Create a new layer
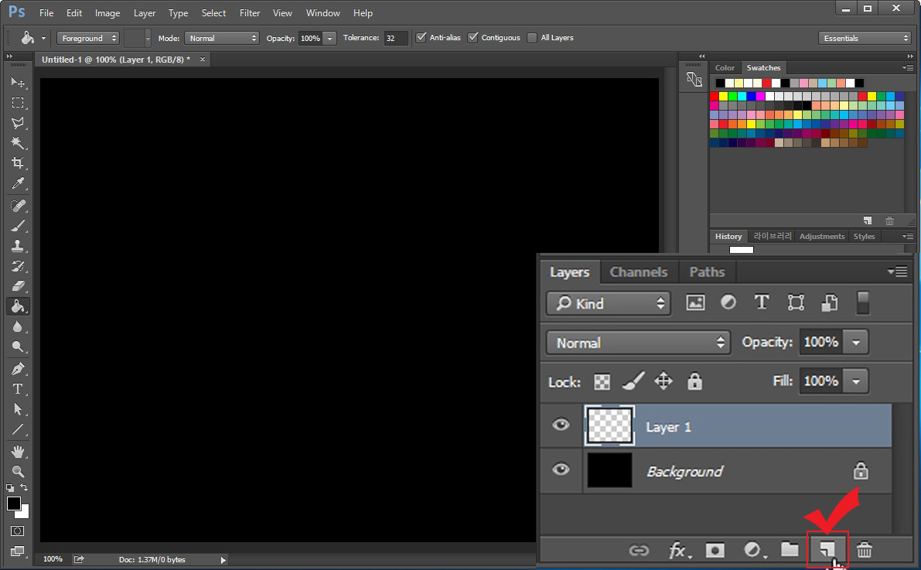This screenshot has width=921, height=570. [x=827, y=549]
